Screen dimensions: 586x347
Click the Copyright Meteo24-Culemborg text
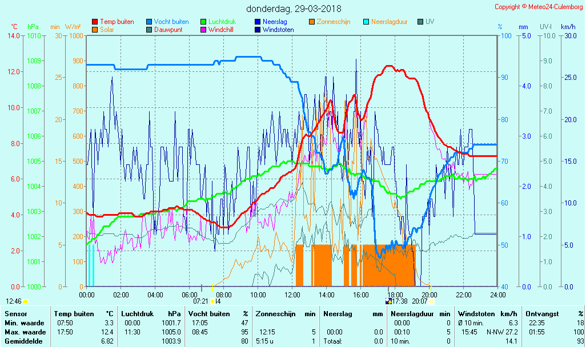click(539, 7)
